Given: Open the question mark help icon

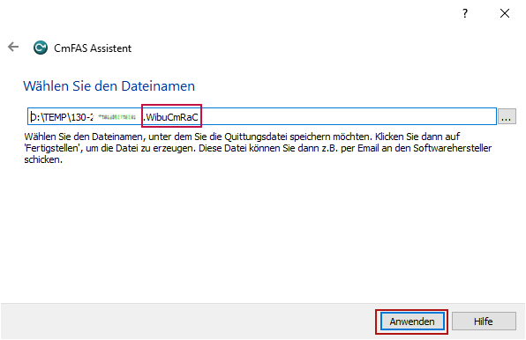Looking at the screenshot, I should point(465,13).
